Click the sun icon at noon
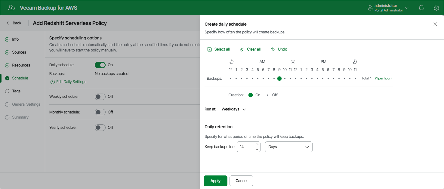444x189 pixels. pyautogui.click(x=293, y=62)
